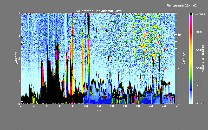Click the '>= 300.0' colorbar maximum label

click(199, 14)
